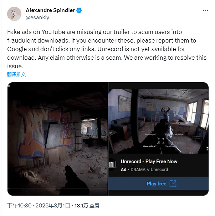Click the 2023年8月1日 date link
The width and height of the screenshot is (215, 216).
(x=53, y=206)
